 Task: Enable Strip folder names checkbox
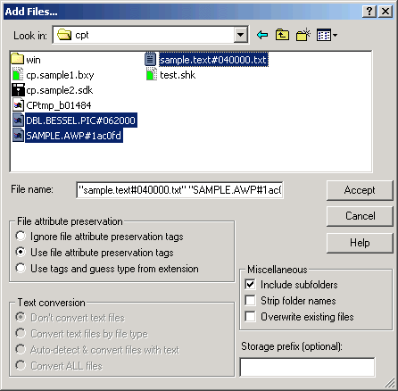tap(250, 300)
